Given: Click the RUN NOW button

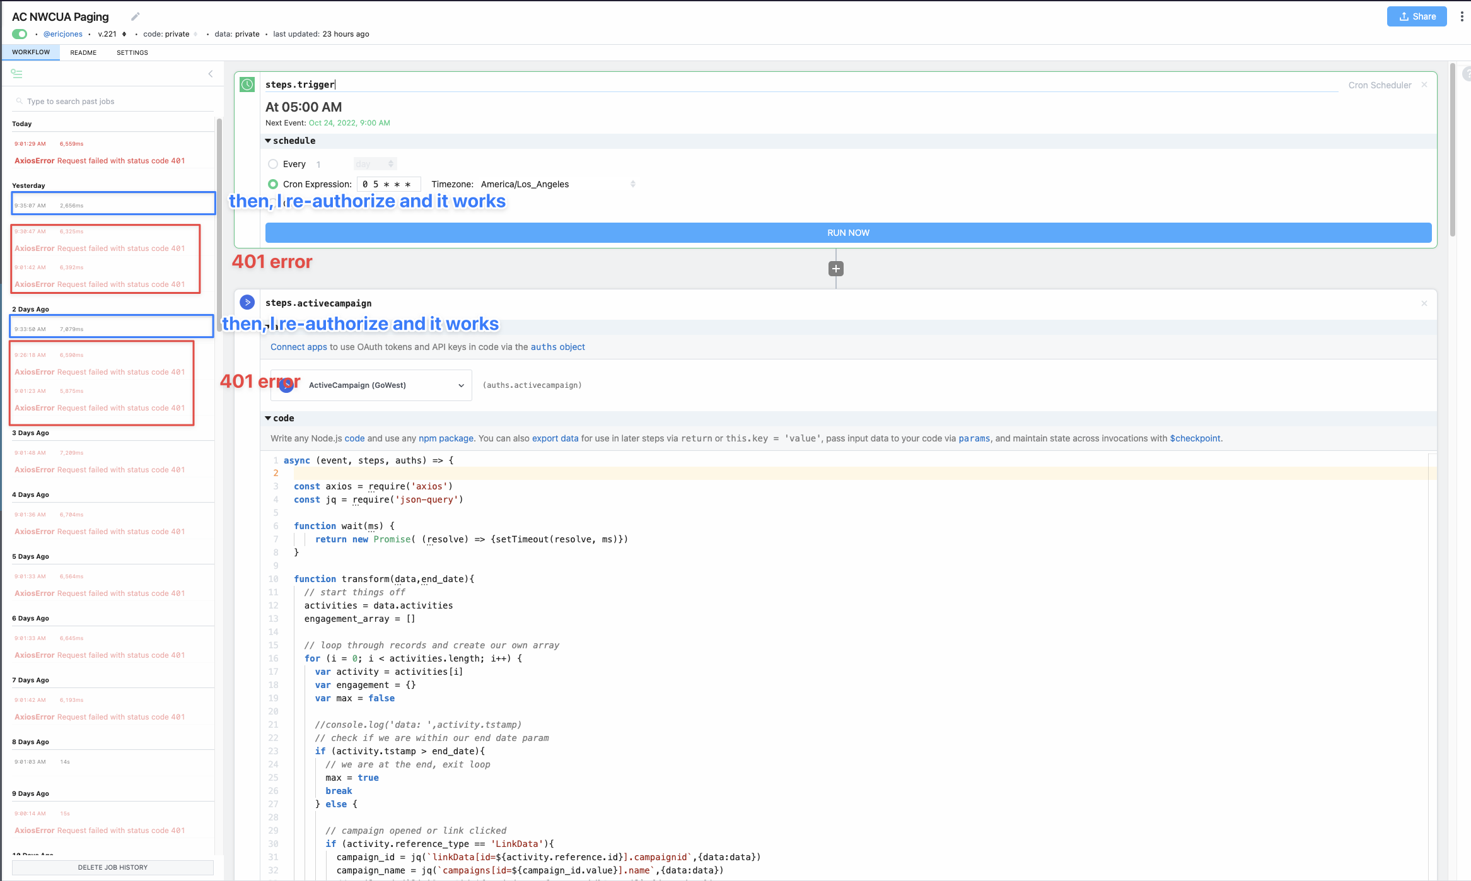Looking at the screenshot, I should pyautogui.click(x=847, y=232).
